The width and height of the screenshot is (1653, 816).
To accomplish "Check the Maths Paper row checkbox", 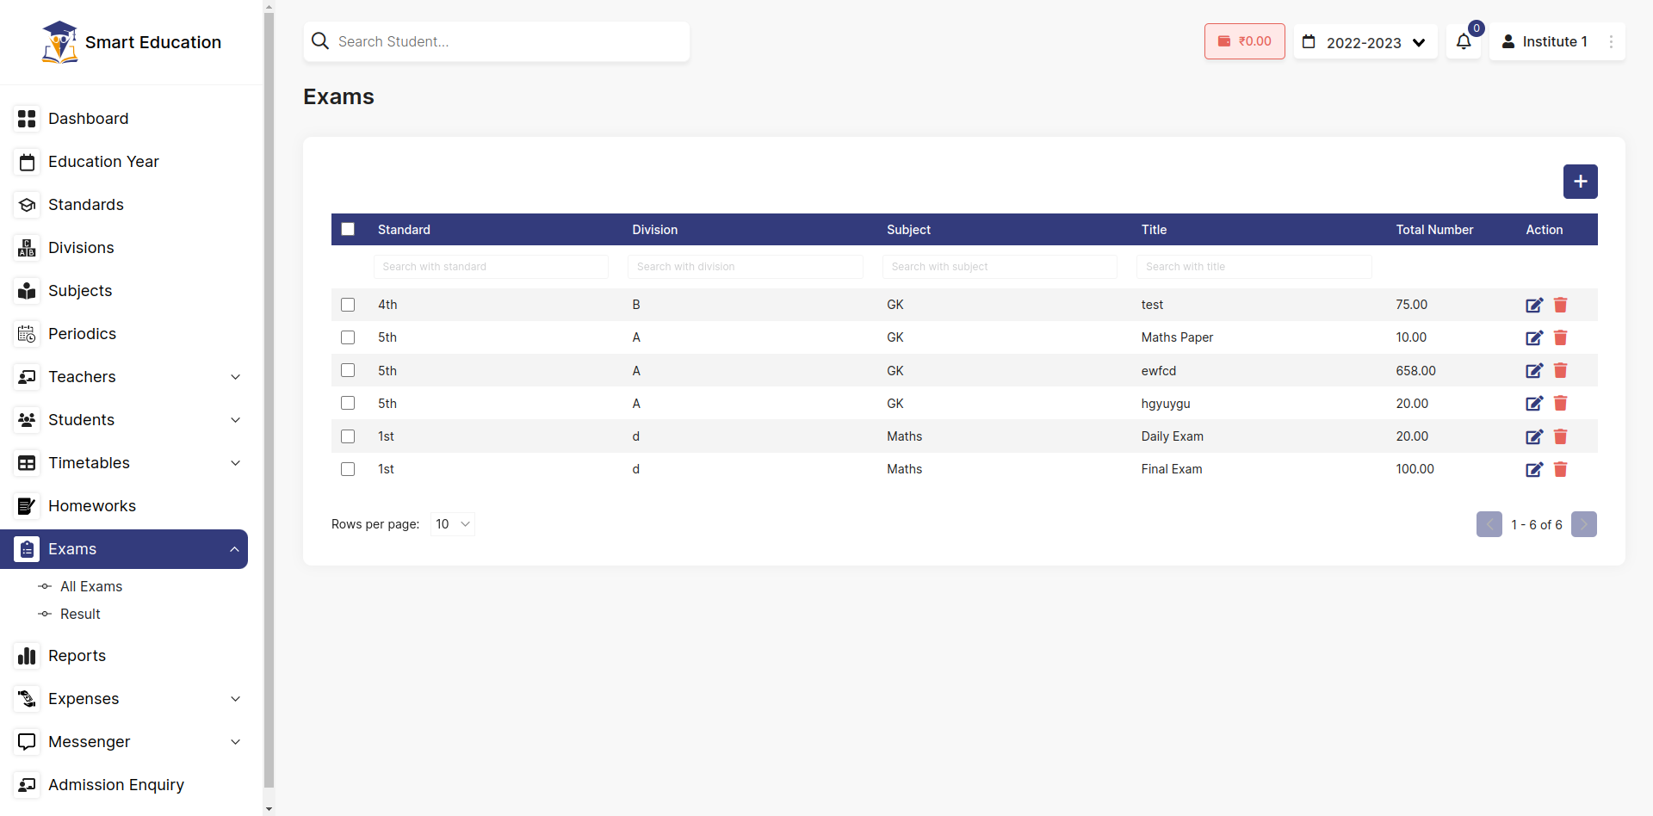I will click(x=348, y=337).
